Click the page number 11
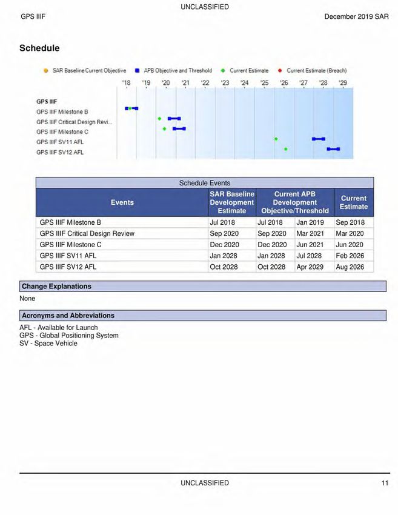Screen dimensions: 398x515 (385, 483)
